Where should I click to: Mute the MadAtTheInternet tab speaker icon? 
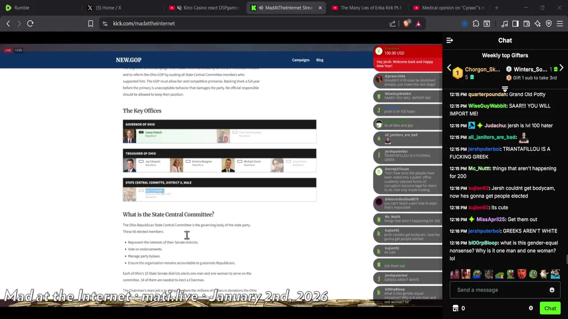[x=261, y=8]
